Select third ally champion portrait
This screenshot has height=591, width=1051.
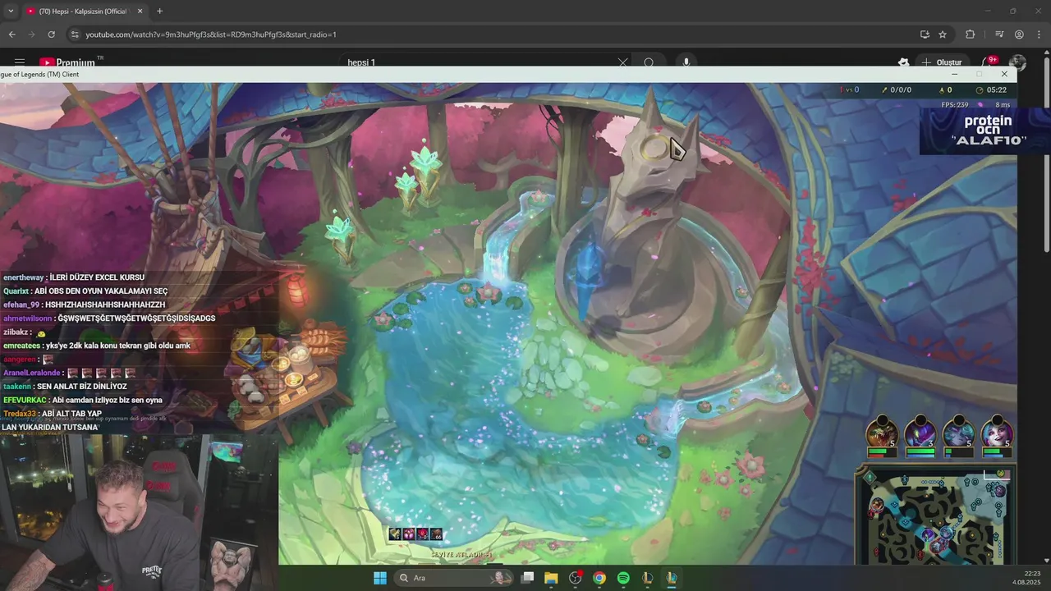958,433
